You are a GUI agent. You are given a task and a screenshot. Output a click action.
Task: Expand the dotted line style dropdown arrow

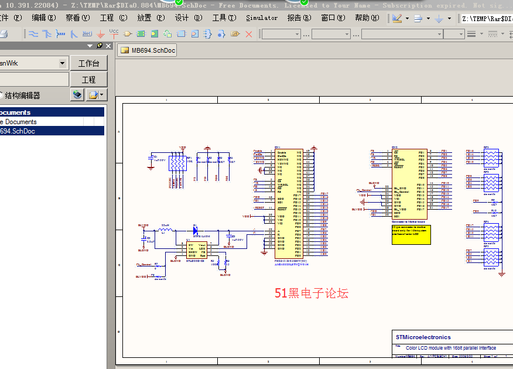[502, 34]
